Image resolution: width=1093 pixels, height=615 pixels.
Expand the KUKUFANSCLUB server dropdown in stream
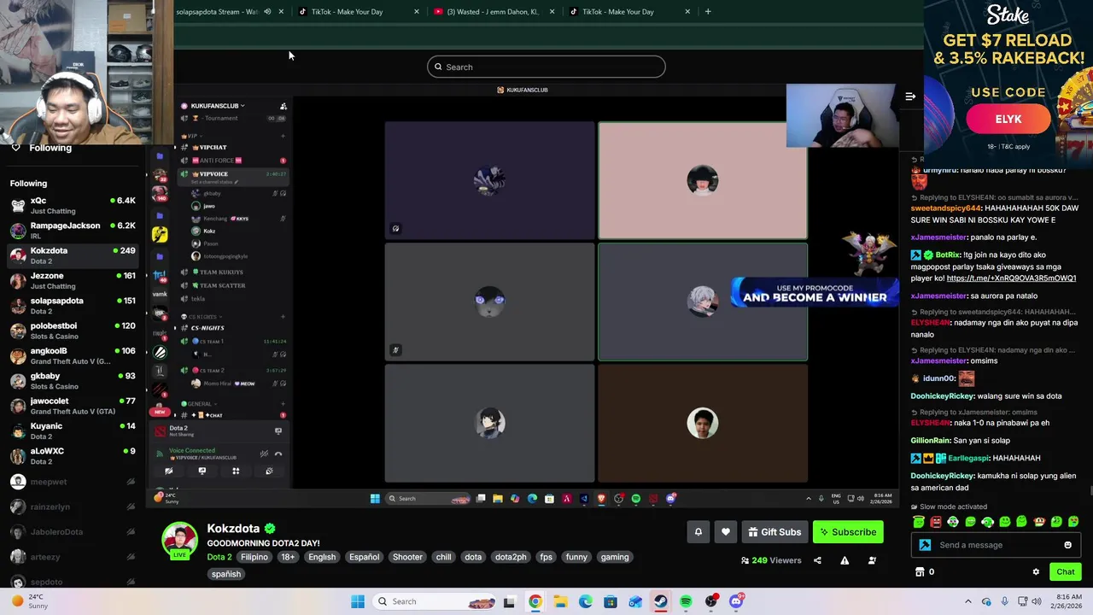(x=217, y=106)
